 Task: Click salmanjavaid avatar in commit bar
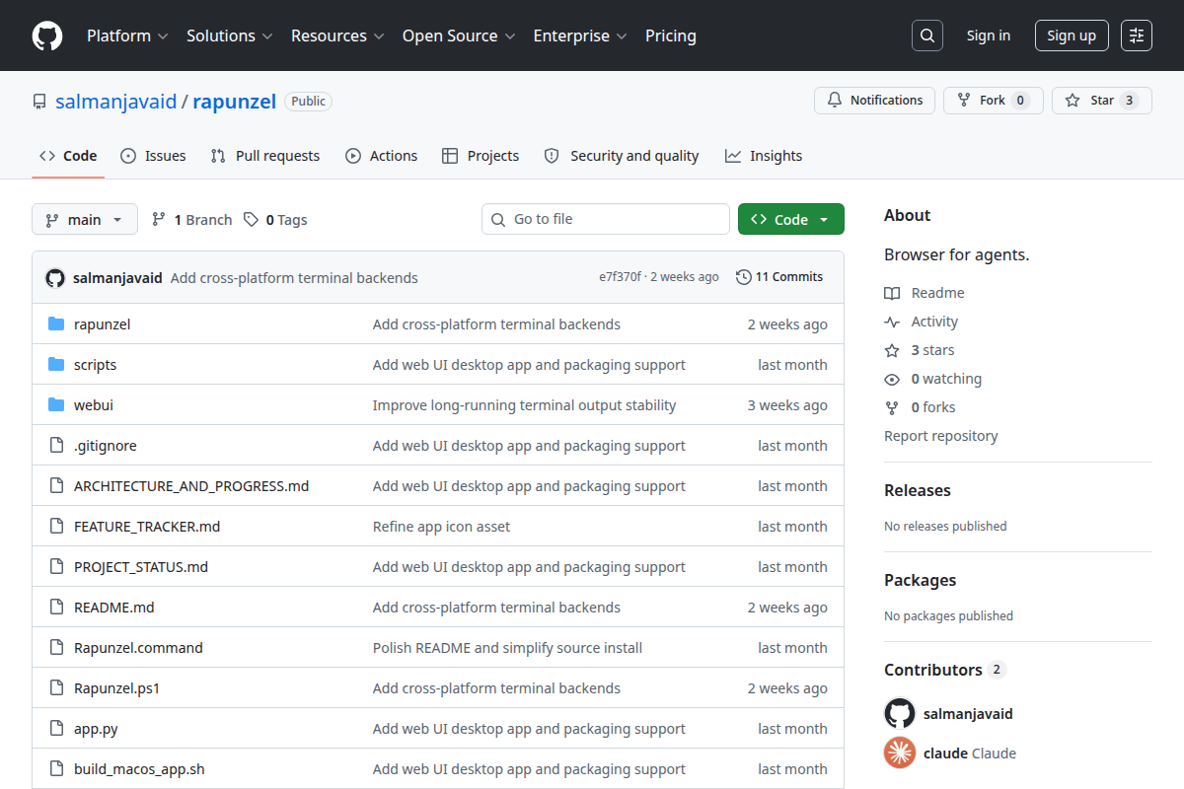[55, 278]
